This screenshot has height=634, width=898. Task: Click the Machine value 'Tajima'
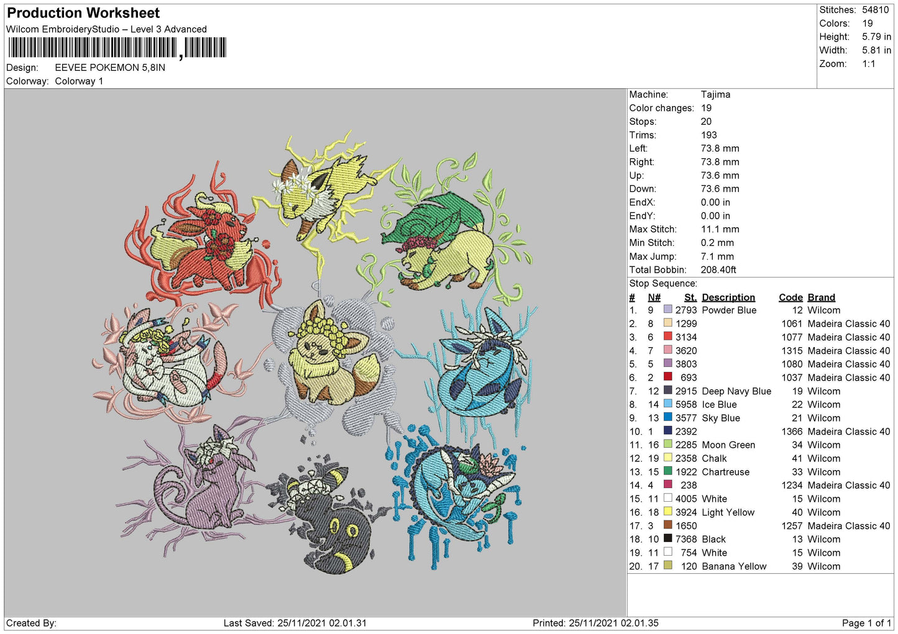point(715,94)
